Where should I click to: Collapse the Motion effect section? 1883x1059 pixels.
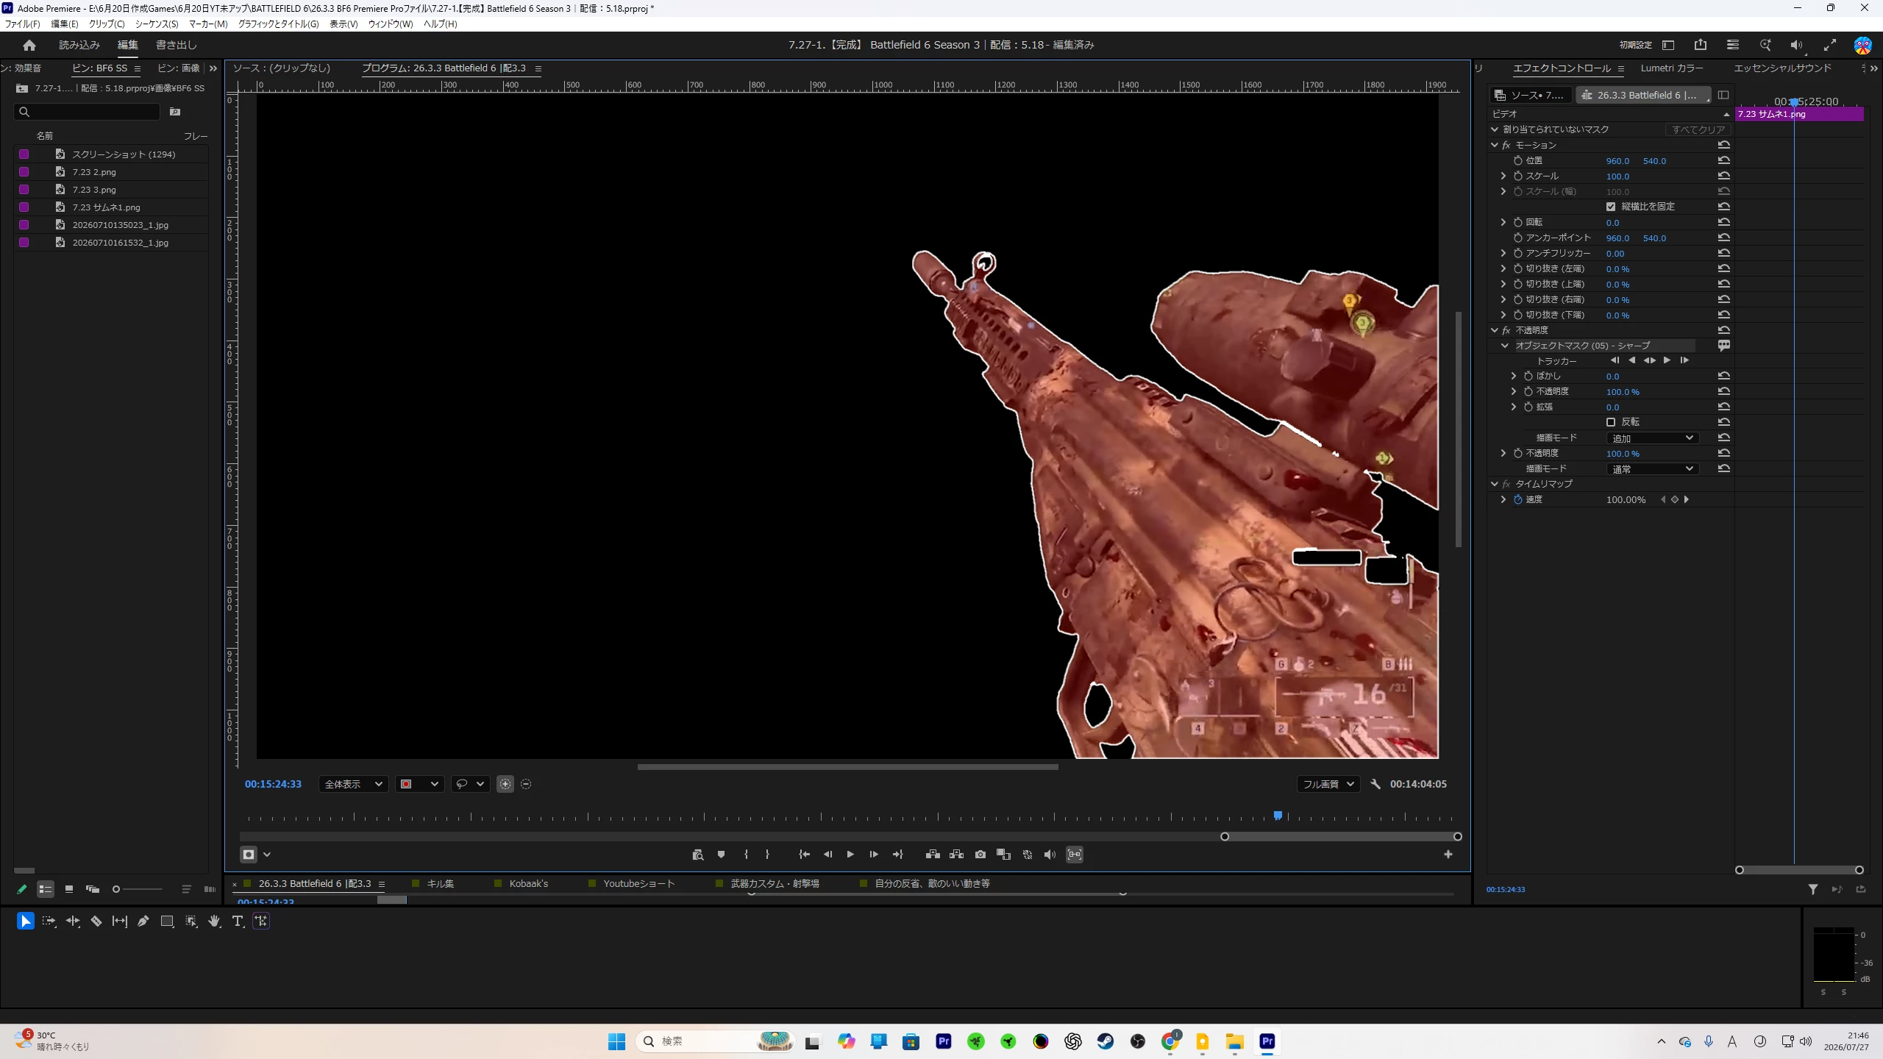[x=1495, y=146]
